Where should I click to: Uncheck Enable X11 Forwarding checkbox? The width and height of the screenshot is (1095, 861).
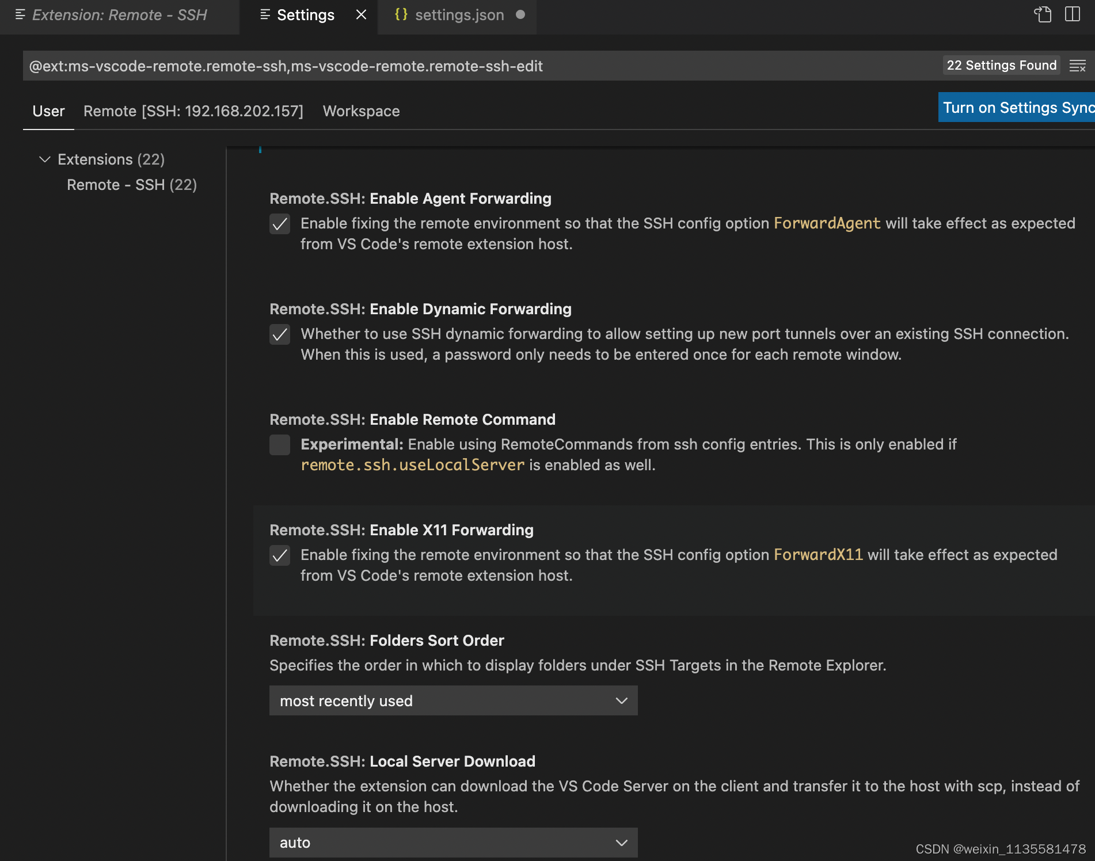click(280, 555)
